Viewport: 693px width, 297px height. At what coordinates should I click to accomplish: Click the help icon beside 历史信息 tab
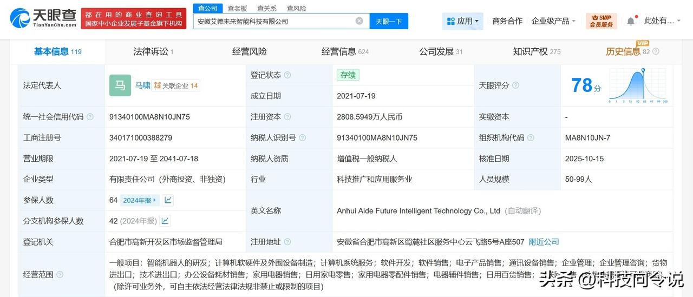click(x=656, y=52)
